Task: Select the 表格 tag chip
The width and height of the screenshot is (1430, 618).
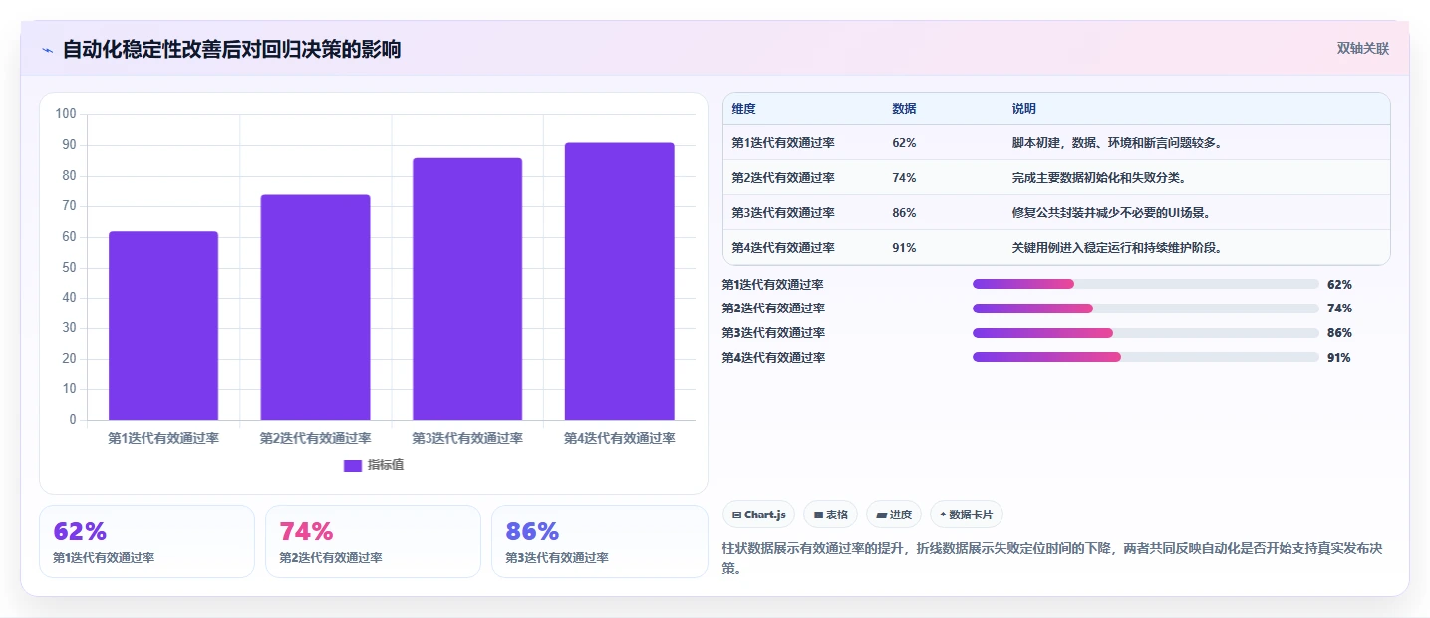Action: point(830,515)
